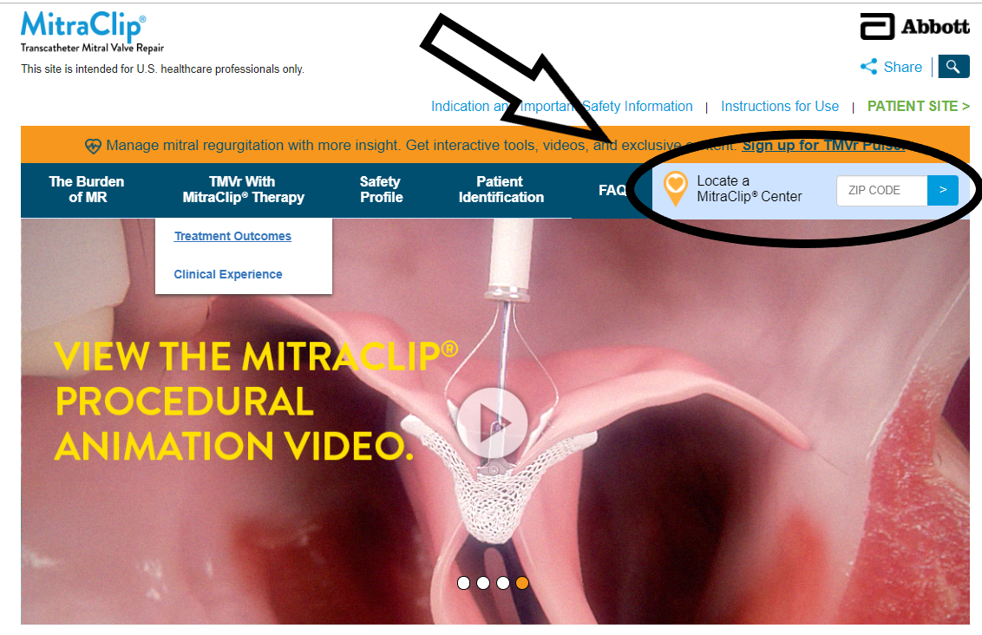Viewport: 982px width, 635px height.
Task: Click the View the MitraClip Procedural Animation Video headline
Action: click(256, 401)
